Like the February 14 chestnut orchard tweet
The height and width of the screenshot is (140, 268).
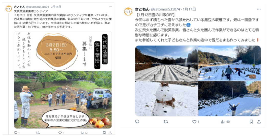(x=61, y=133)
